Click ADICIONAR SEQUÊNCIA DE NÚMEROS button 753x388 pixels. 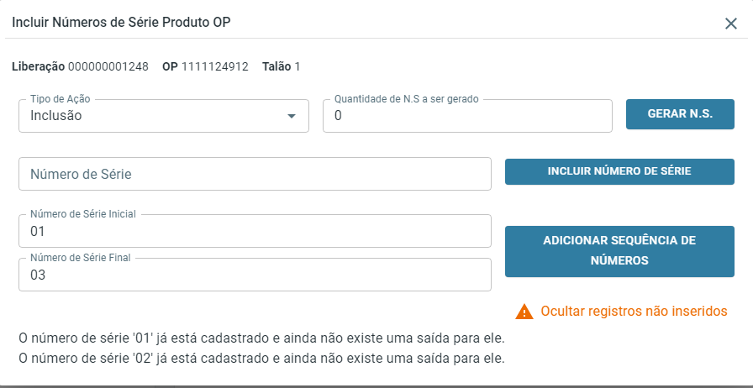point(619,250)
